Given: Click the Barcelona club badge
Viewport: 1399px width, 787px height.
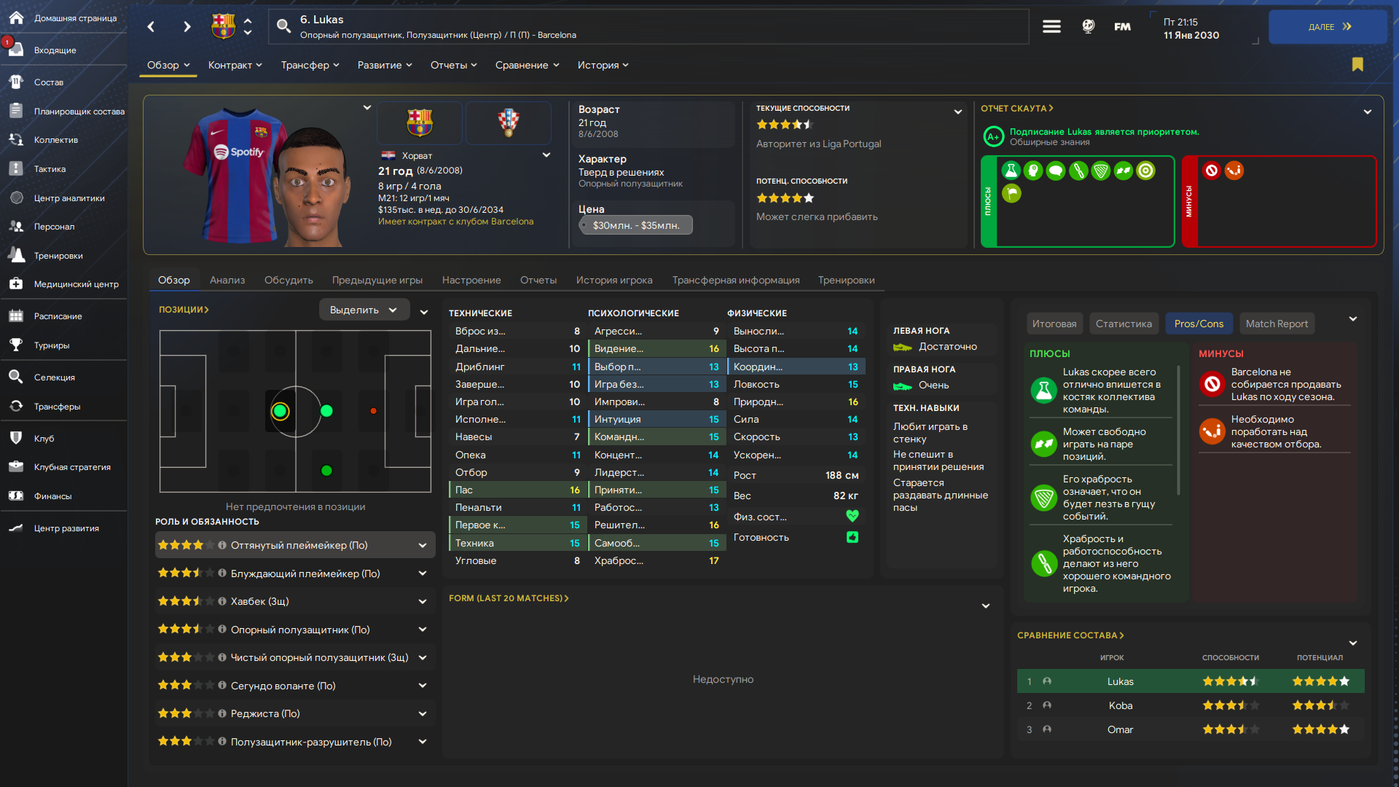Looking at the screenshot, I should 419,122.
